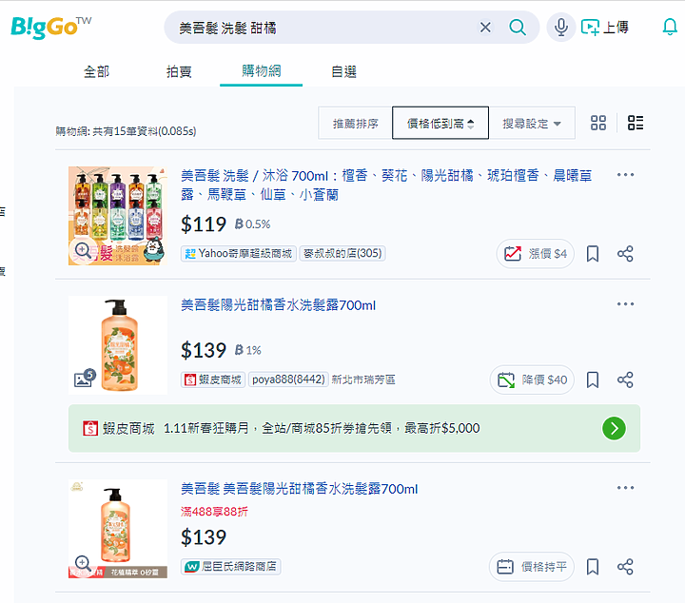Bookmark the poya888 shampoo listing
Viewport: 685px width, 603px height.
click(593, 379)
